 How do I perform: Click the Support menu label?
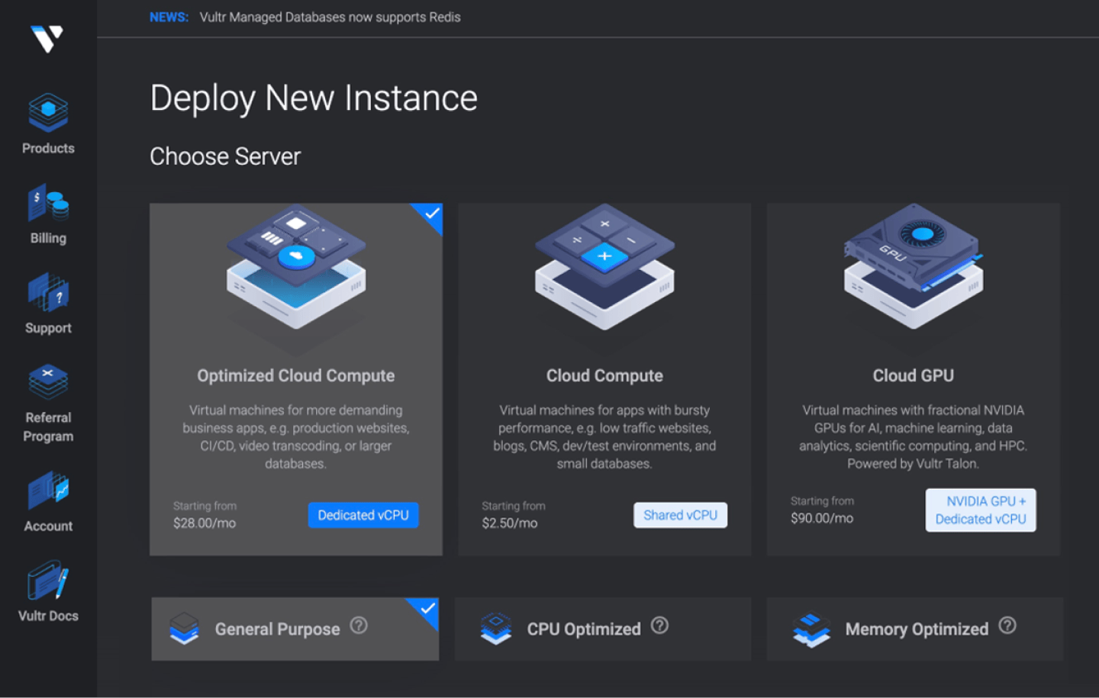[x=48, y=328]
